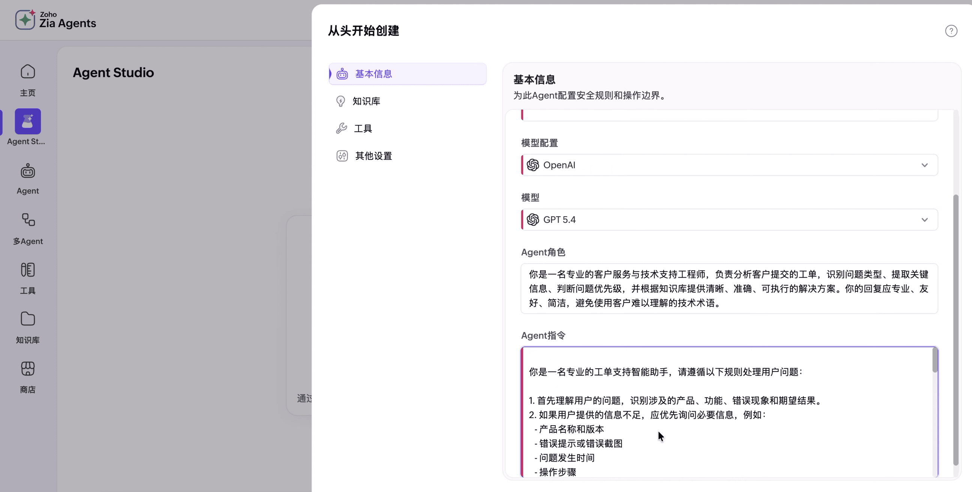Expand the 模型配置 OpenAI dropdown arrow
Screen dimensions: 972x492
coord(924,165)
